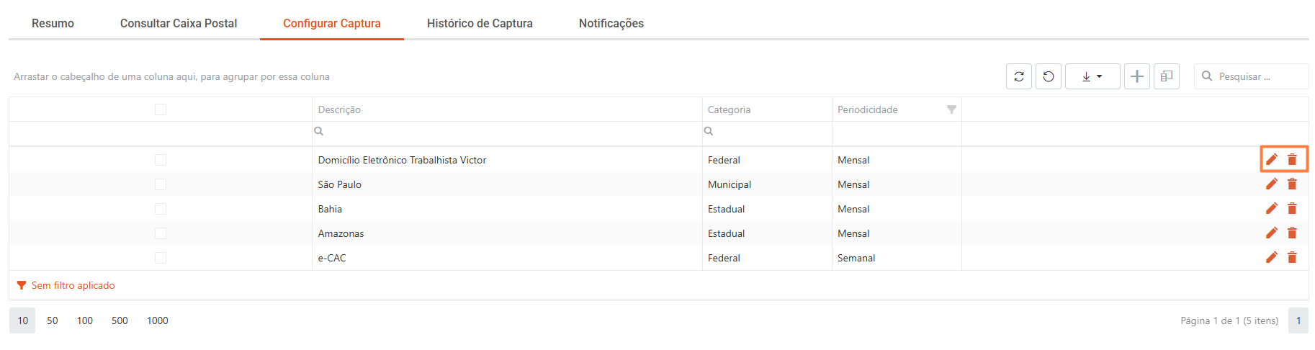The height and width of the screenshot is (350, 1315).
Task: Click the Pesquisar search field
Action: (x=1252, y=76)
